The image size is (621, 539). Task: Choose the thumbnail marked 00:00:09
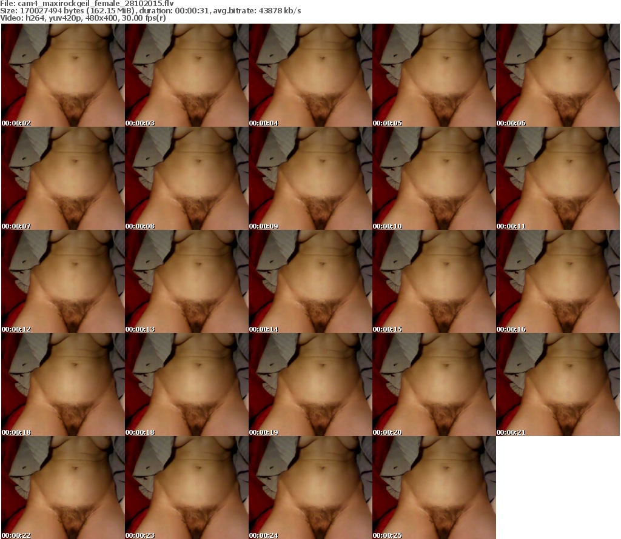click(x=310, y=178)
